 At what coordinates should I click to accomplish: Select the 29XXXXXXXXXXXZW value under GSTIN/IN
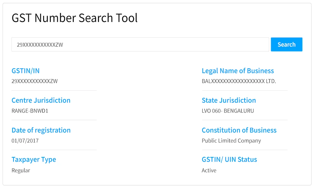35,81
